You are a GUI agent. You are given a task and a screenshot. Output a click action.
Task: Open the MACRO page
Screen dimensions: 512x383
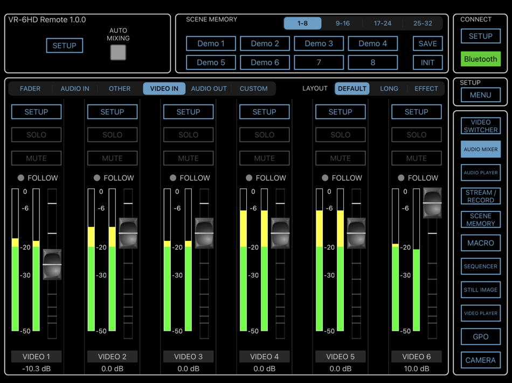pos(481,243)
